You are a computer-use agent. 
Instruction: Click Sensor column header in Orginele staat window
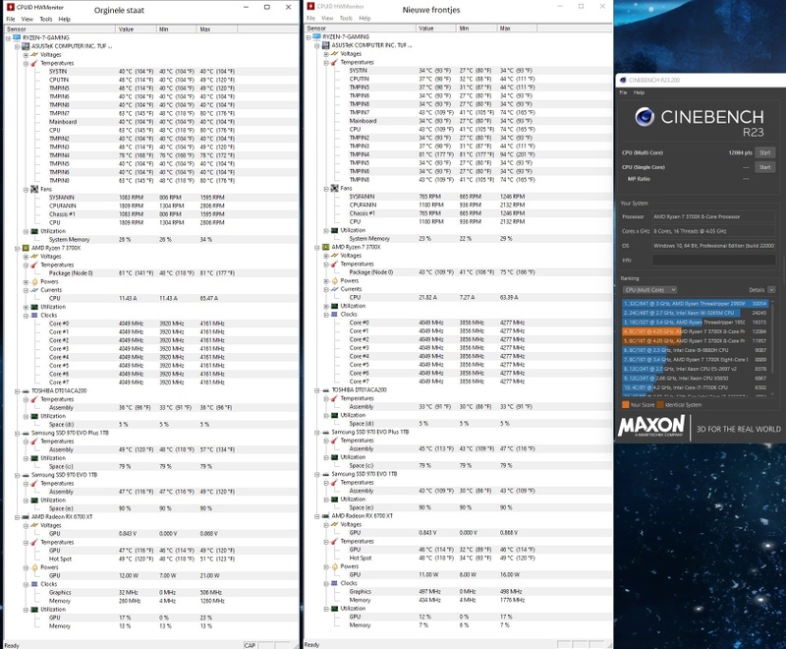60,29
